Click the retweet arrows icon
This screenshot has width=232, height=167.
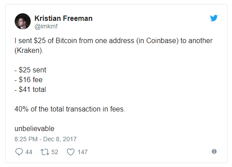[x=45, y=152]
